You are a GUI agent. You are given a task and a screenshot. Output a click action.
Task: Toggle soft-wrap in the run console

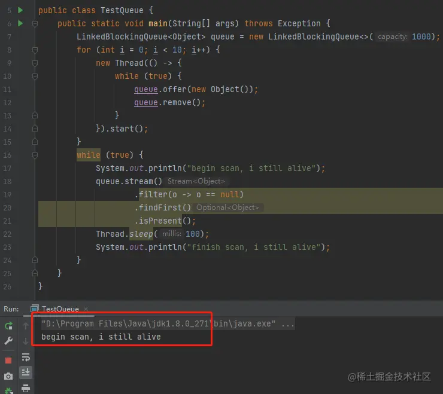coord(26,357)
